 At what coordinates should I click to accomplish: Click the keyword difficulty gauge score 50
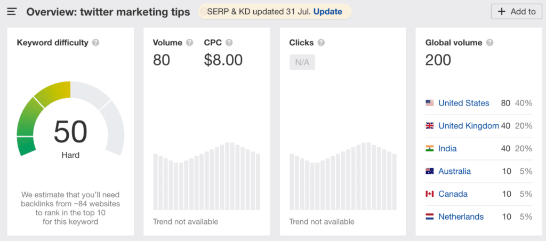coord(70,132)
